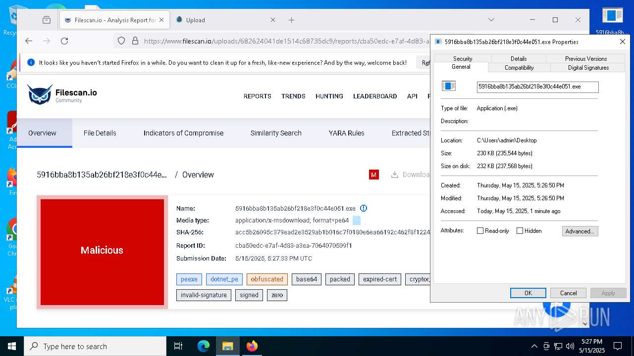This screenshot has width=634, height=356.
Task: Click the red M verdict badge
Action: (374, 175)
